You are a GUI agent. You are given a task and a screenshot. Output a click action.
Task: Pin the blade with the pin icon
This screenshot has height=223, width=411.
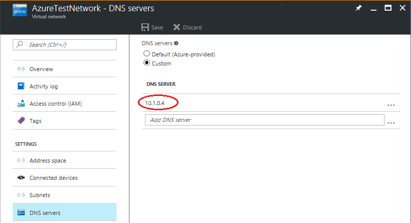[358, 8]
